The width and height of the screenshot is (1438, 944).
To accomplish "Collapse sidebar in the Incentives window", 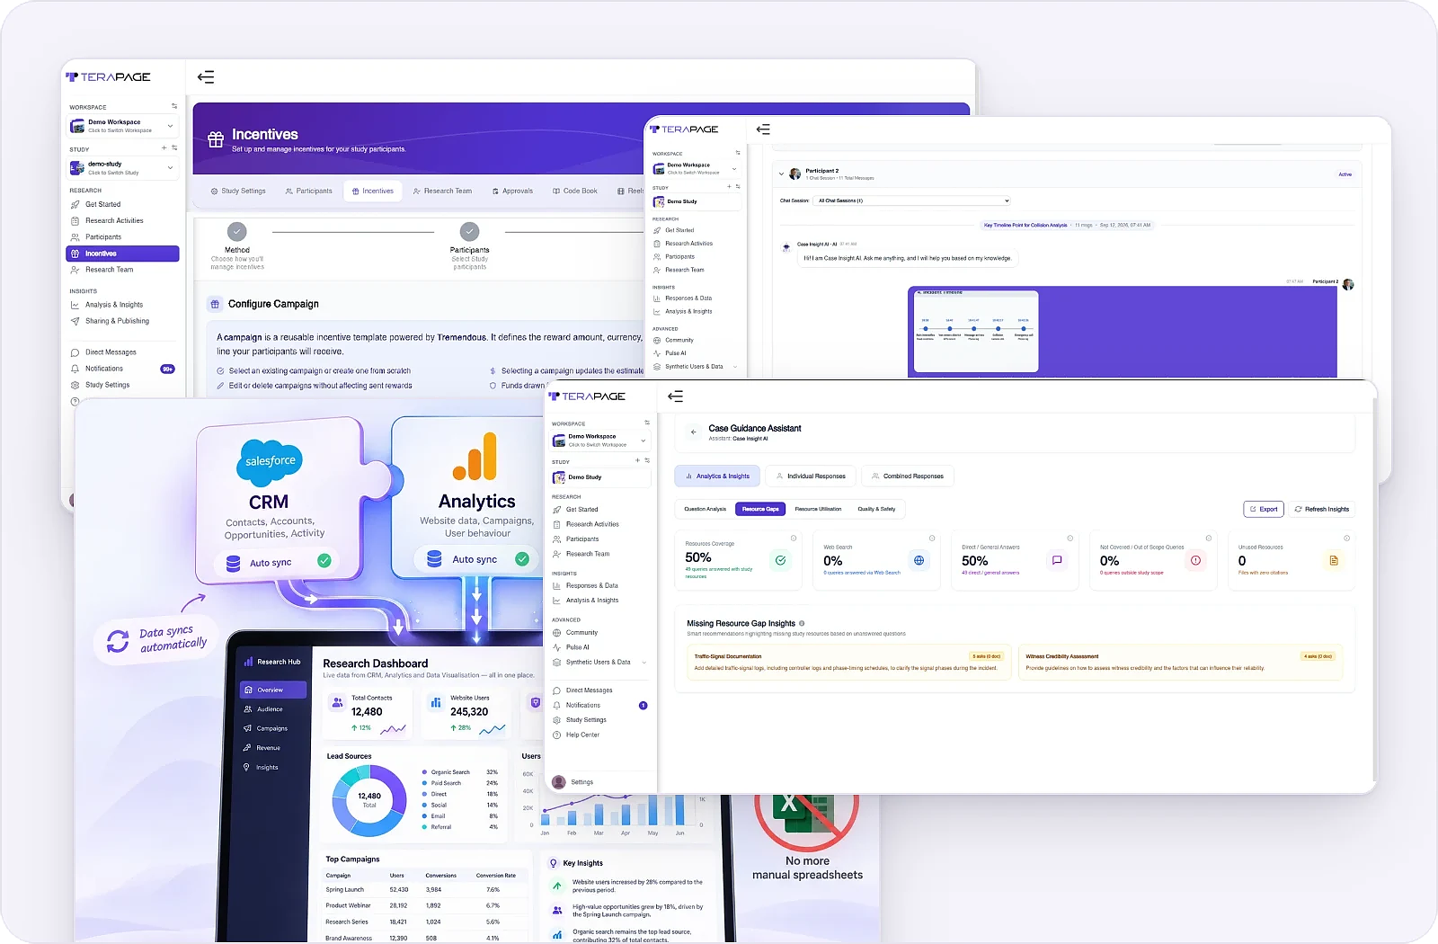I will (206, 77).
